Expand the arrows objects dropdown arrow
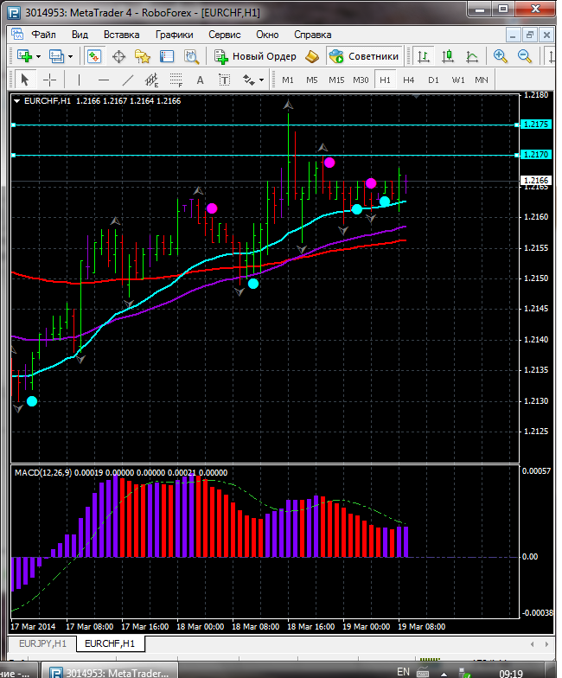Viewport: 562px width, 678px height. (x=261, y=80)
